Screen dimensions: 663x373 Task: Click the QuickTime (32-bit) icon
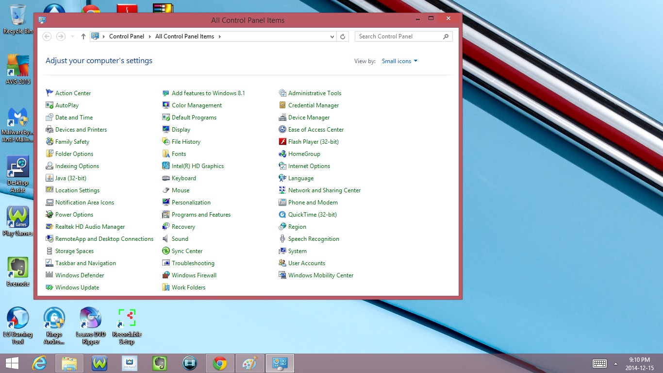click(x=282, y=214)
